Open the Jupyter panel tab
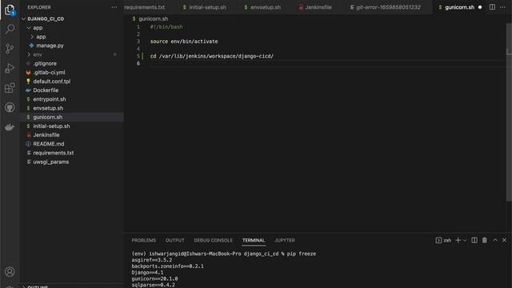512x288 pixels. click(285, 240)
